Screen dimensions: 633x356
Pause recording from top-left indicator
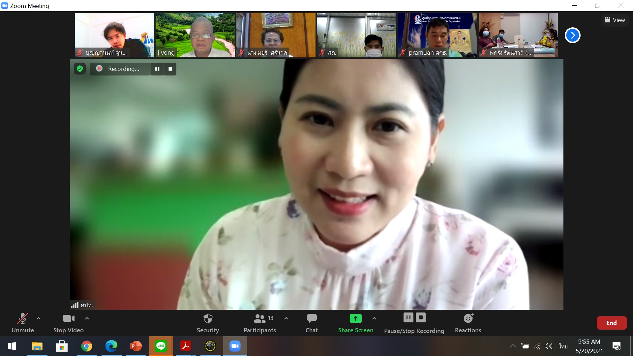pos(157,69)
